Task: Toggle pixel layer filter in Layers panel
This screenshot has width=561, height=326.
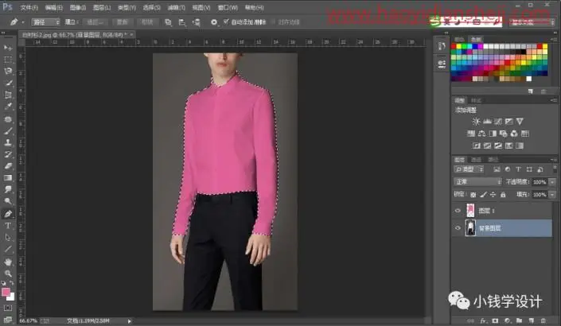Action: tap(497, 169)
